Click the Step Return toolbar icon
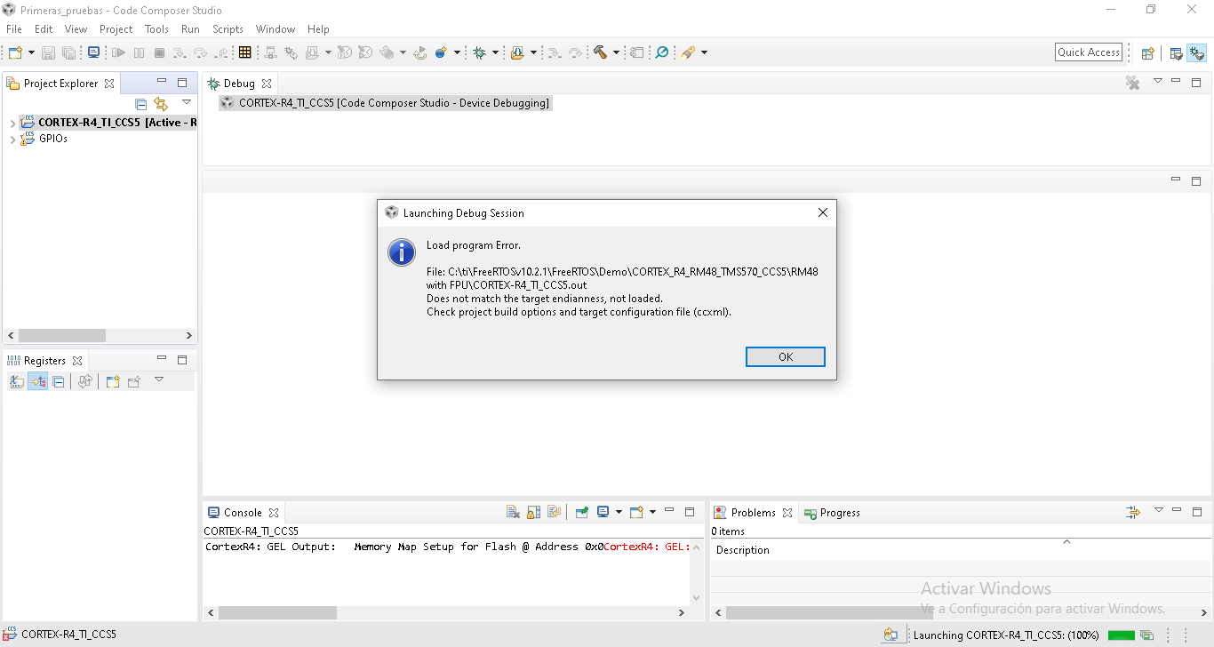The width and height of the screenshot is (1214, 647). tap(221, 52)
